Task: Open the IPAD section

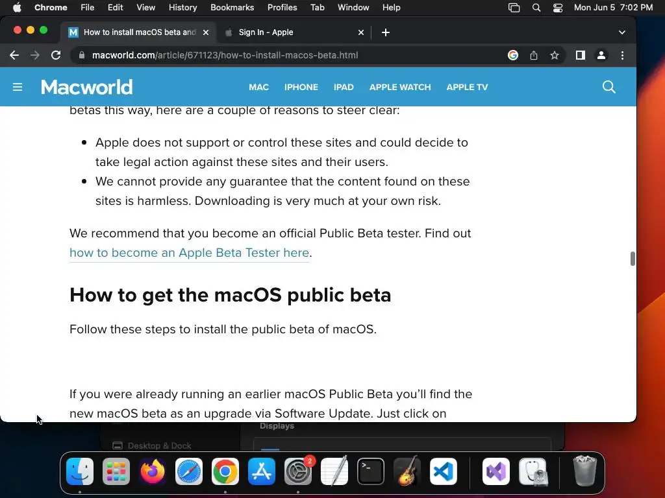Action: [344, 87]
